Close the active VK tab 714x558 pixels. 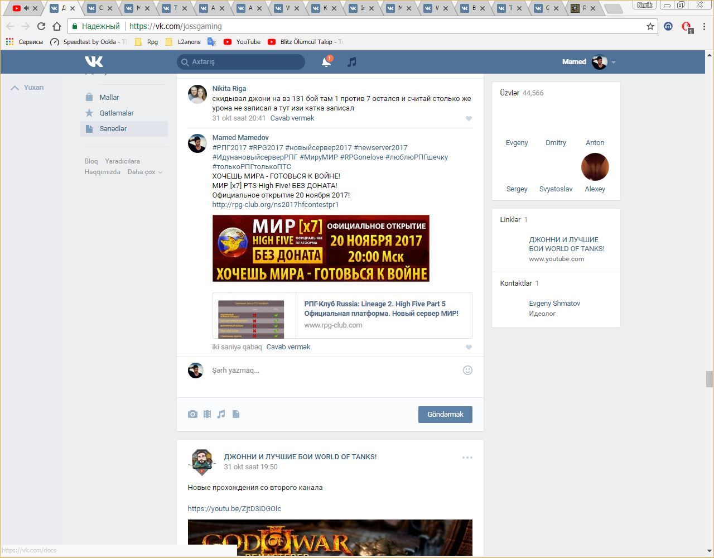click(x=72, y=8)
